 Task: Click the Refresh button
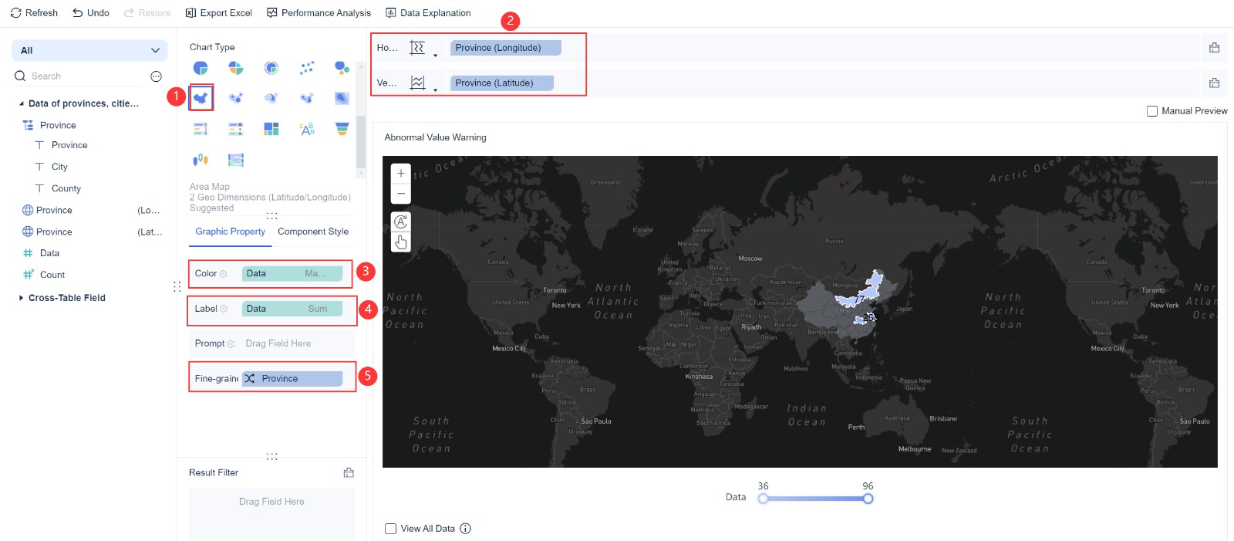tap(34, 13)
